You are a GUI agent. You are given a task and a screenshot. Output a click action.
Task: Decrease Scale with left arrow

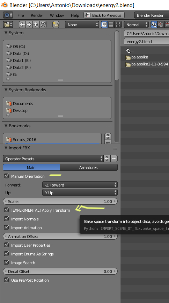pyautogui.click(x=5, y=201)
